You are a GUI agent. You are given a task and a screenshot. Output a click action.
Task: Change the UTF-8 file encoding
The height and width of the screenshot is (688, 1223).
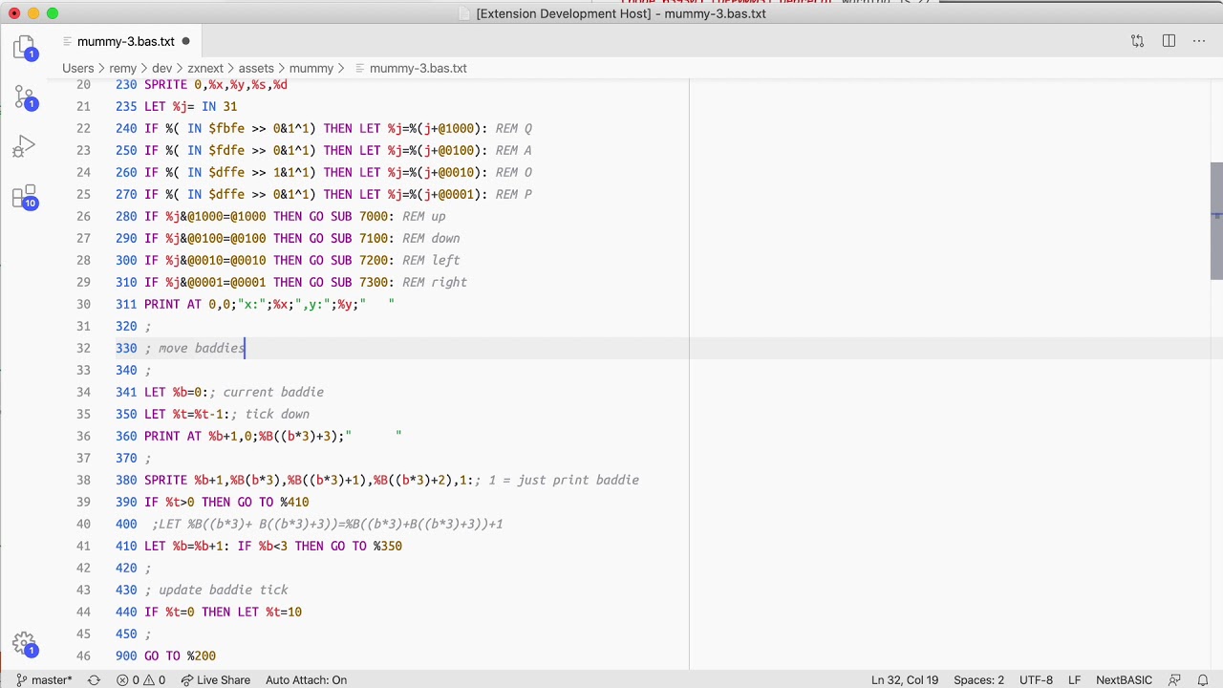(x=1036, y=679)
